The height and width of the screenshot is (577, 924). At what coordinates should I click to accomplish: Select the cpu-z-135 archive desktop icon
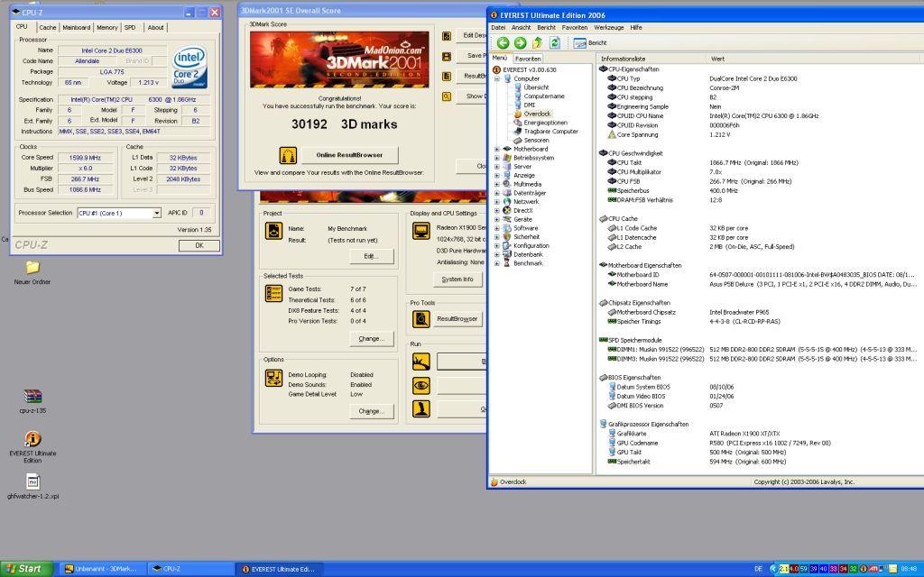point(32,401)
